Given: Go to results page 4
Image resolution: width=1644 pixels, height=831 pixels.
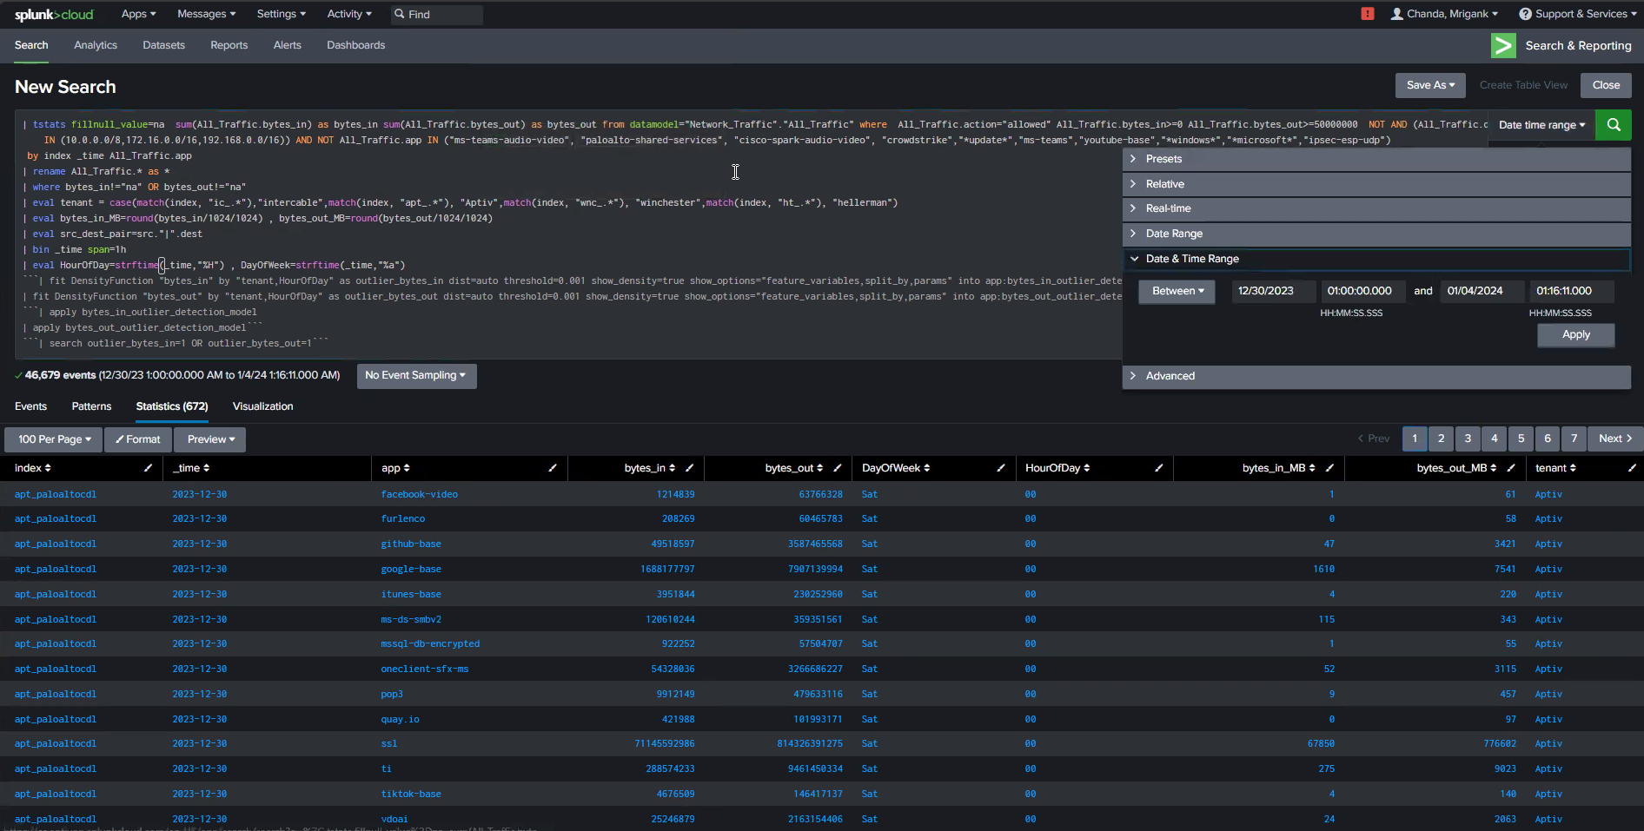Looking at the screenshot, I should (1494, 439).
